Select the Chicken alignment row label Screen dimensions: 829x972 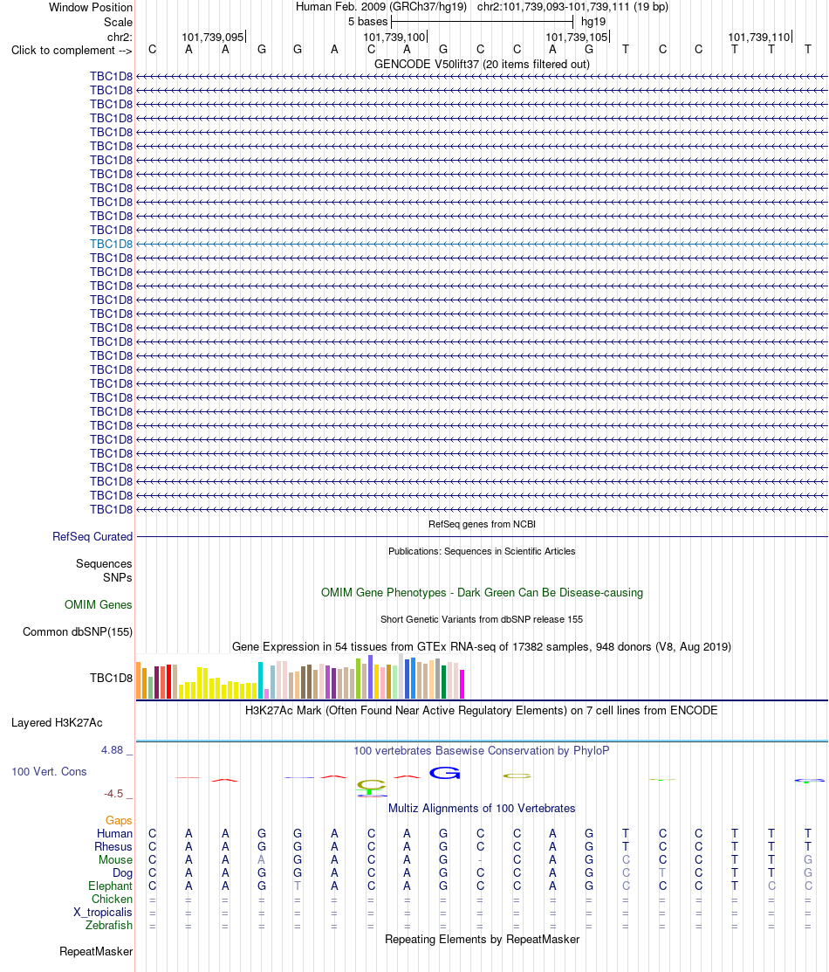pos(112,899)
